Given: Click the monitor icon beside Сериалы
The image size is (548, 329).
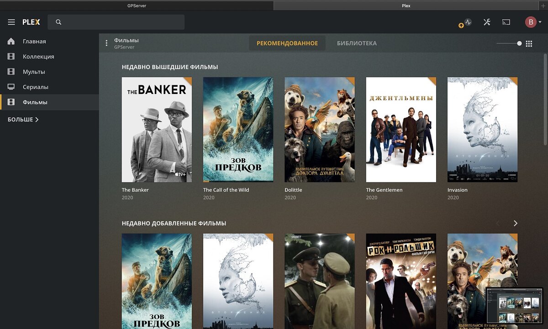Looking at the screenshot, I should tap(11, 87).
